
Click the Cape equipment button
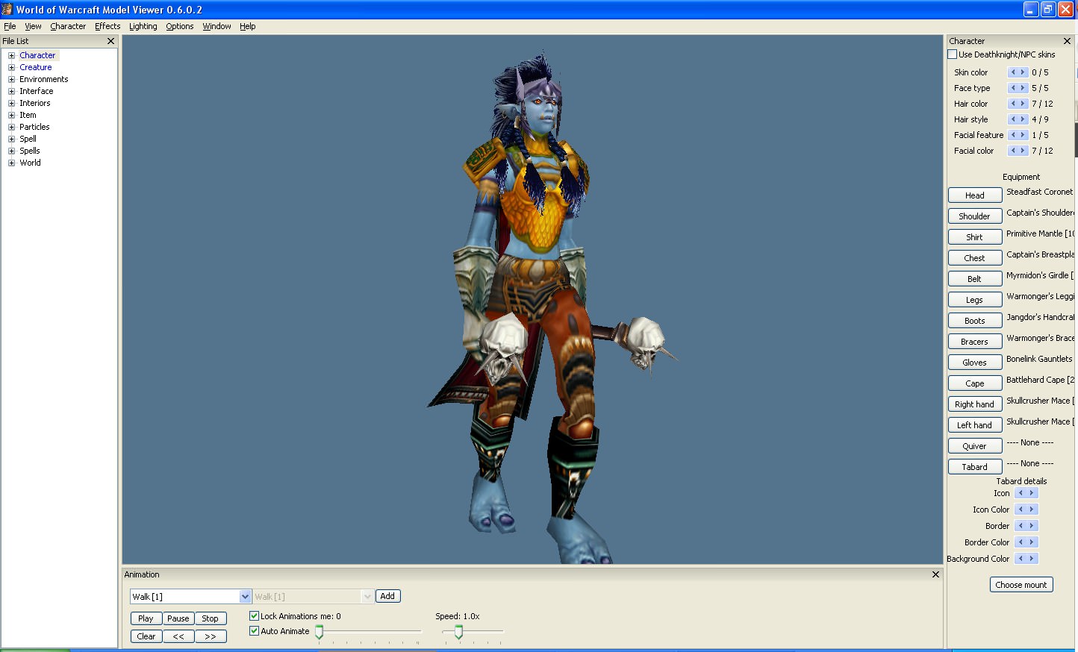975,383
